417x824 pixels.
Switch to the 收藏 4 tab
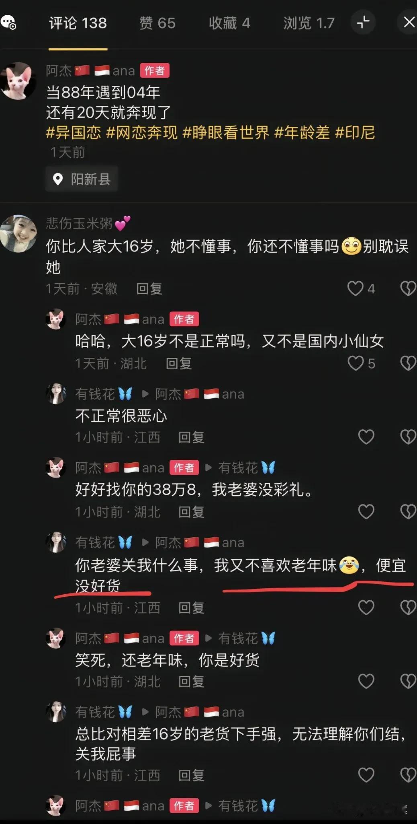coord(229,23)
